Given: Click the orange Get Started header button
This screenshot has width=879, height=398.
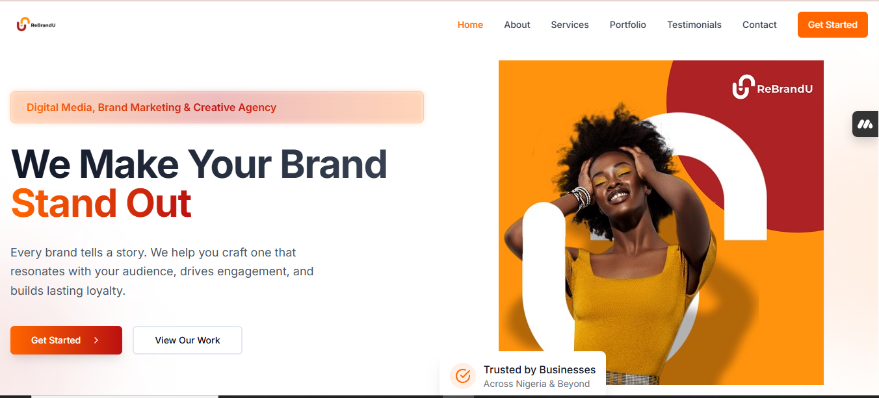Looking at the screenshot, I should click(x=833, y=25).
